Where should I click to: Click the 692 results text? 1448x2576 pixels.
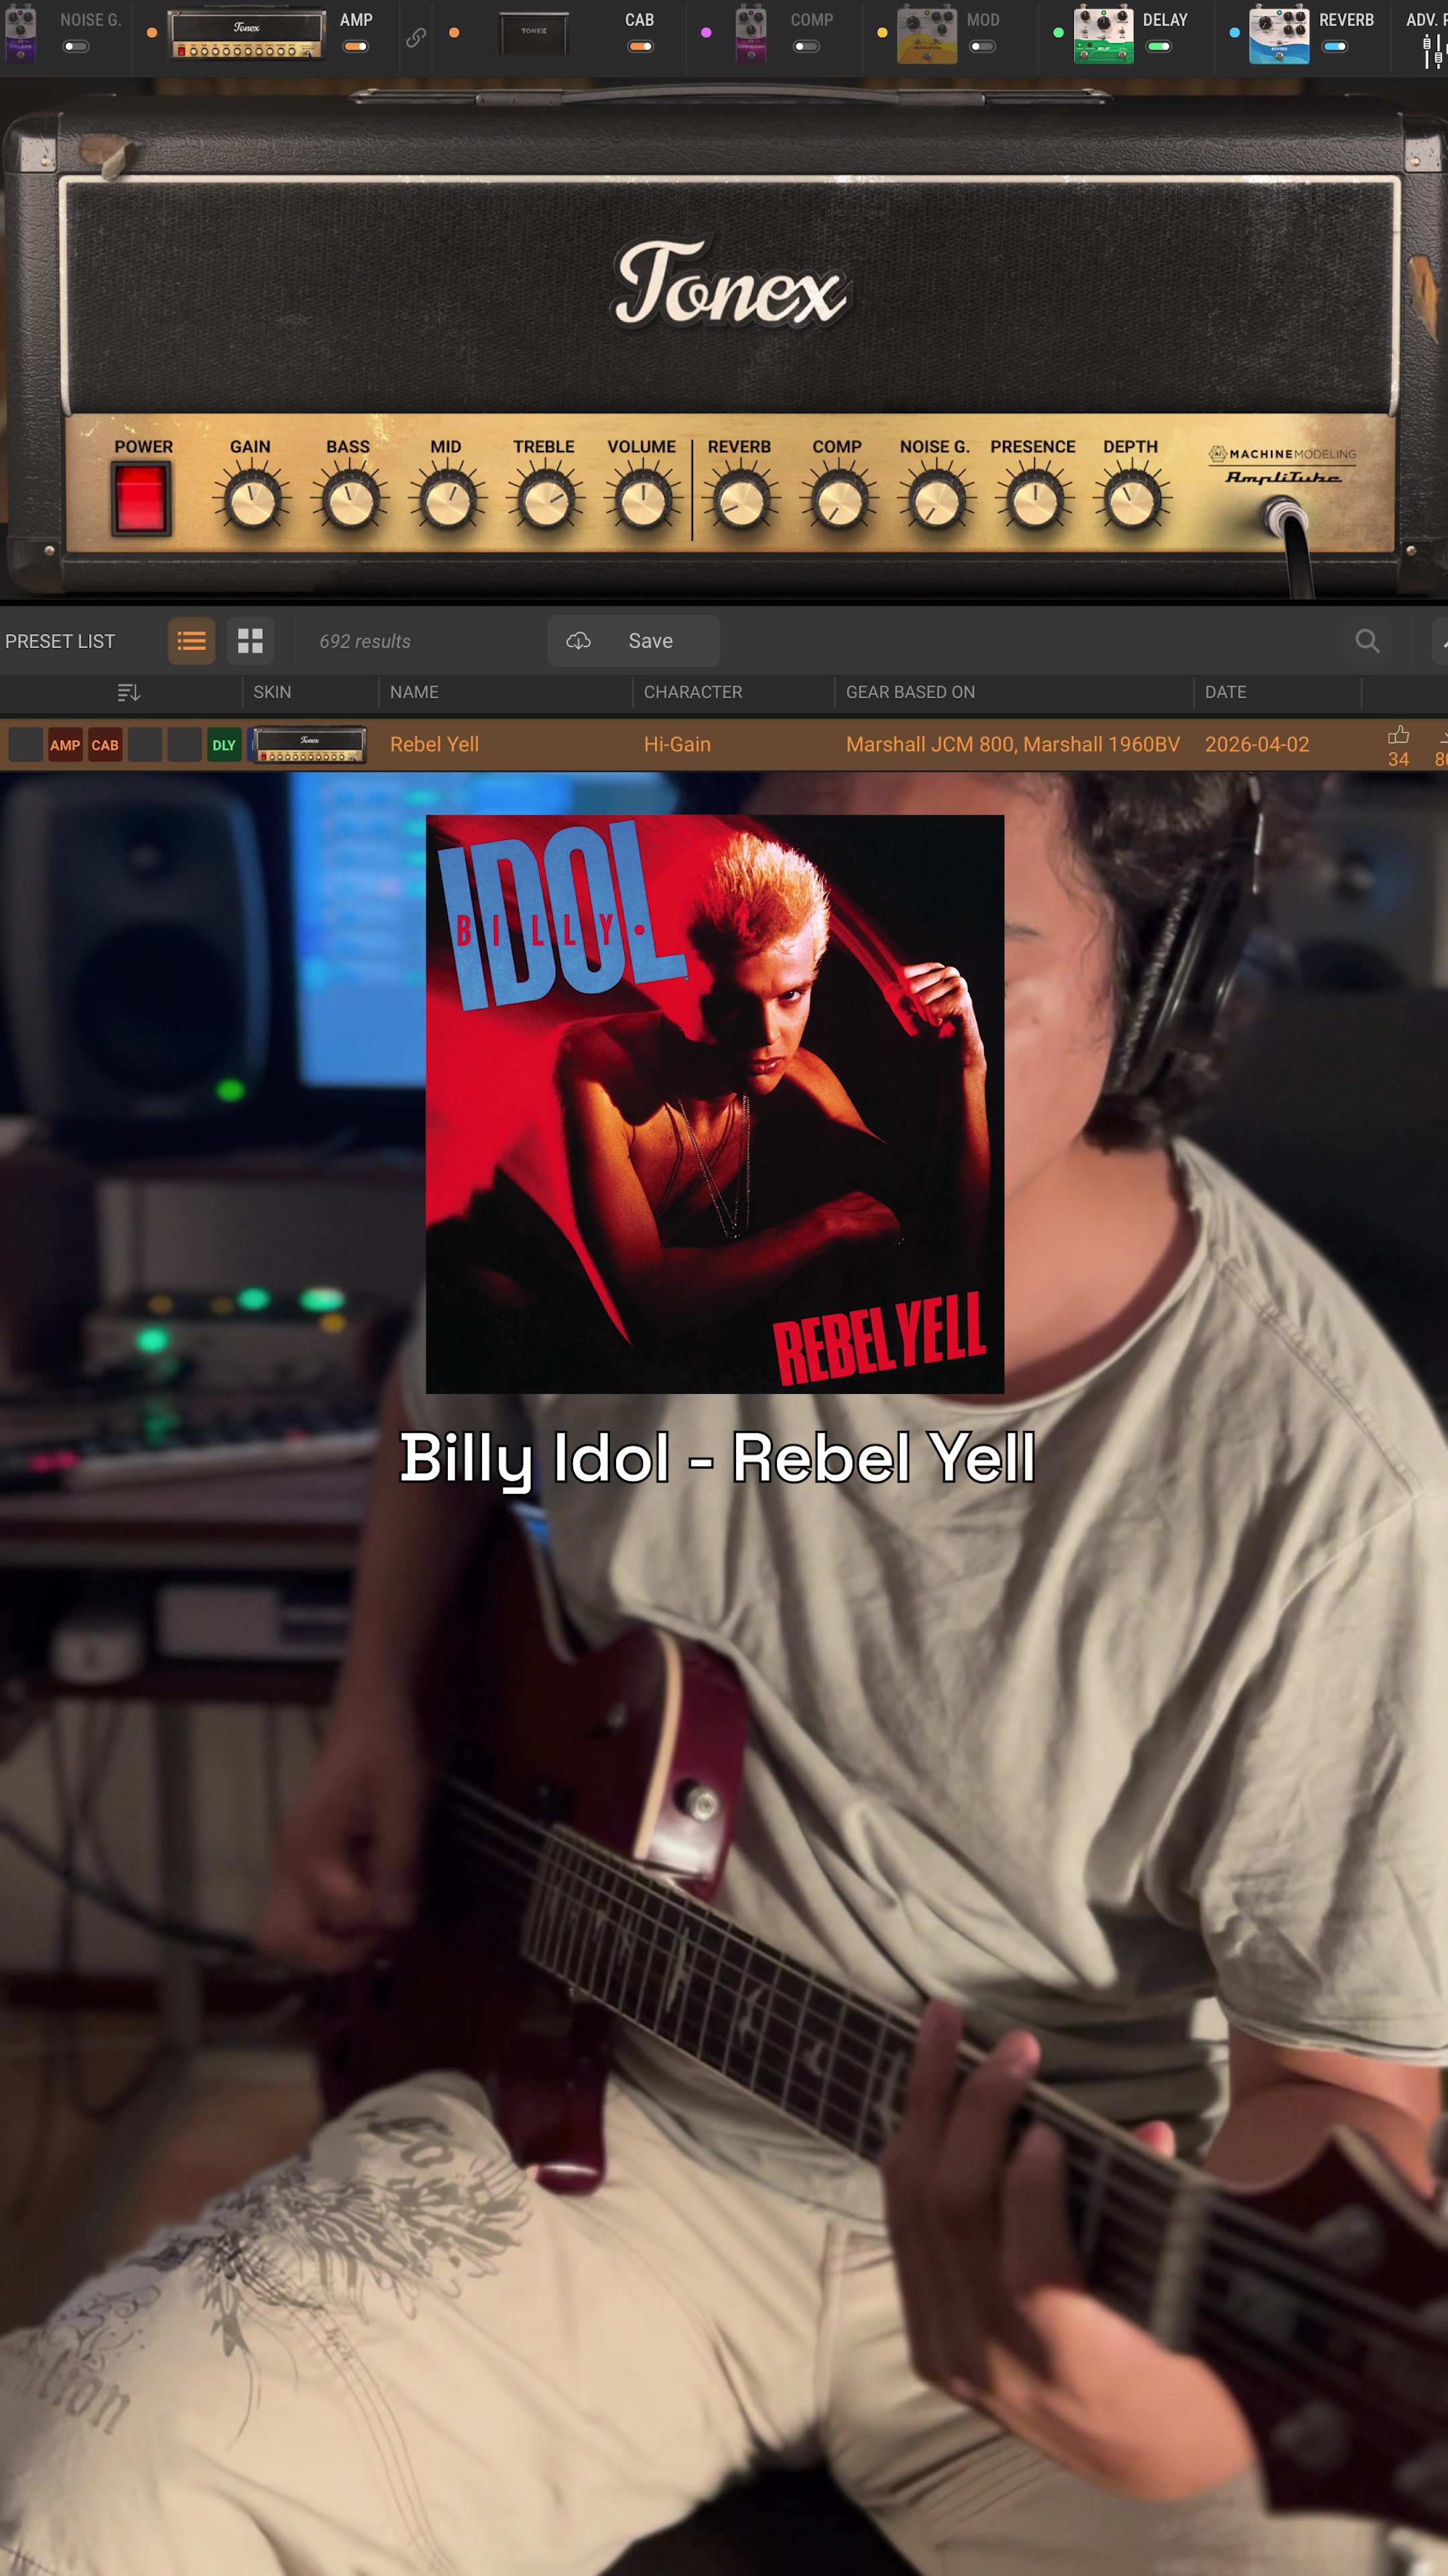365,641
